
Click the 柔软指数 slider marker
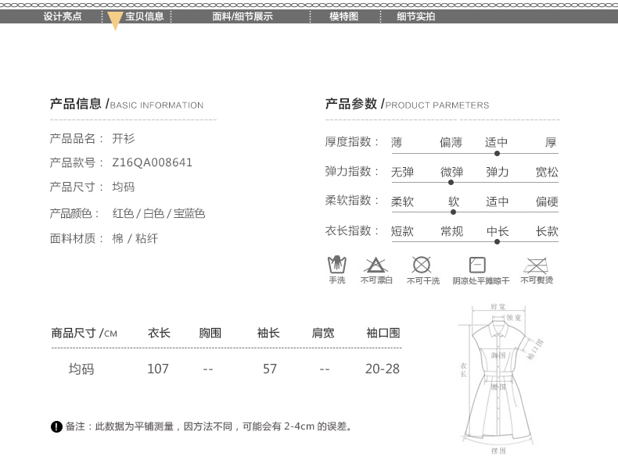click(x=454, y=212)
